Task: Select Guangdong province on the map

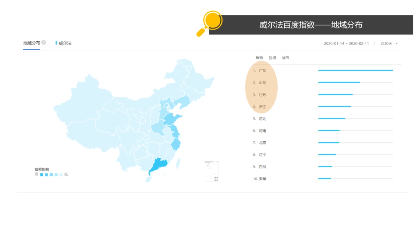Action: pyautogui.click(x=159, y=164)
